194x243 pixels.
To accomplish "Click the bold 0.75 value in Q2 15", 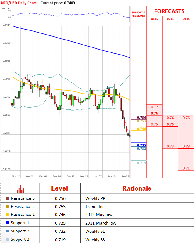I will coord(170,124).
